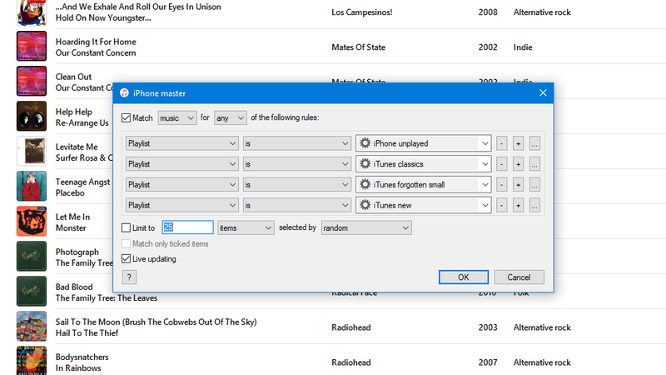Expand the iTunes classics playlist dropdown

pos(485,164)
